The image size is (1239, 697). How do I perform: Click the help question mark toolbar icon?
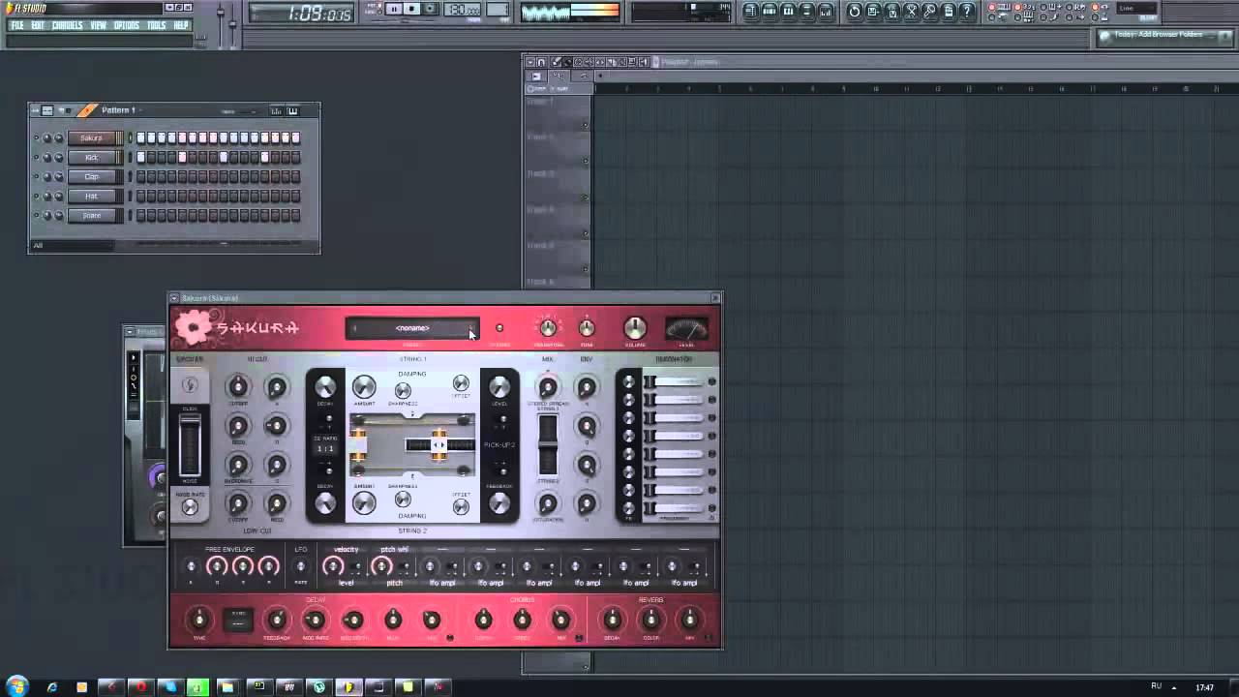coord(966,12)
